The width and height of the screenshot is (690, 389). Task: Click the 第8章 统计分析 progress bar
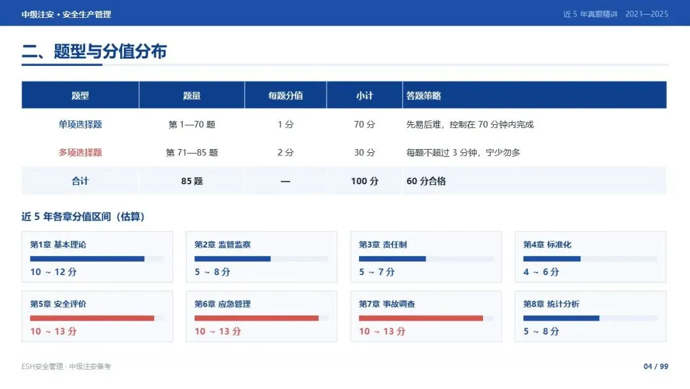[590, 318]
